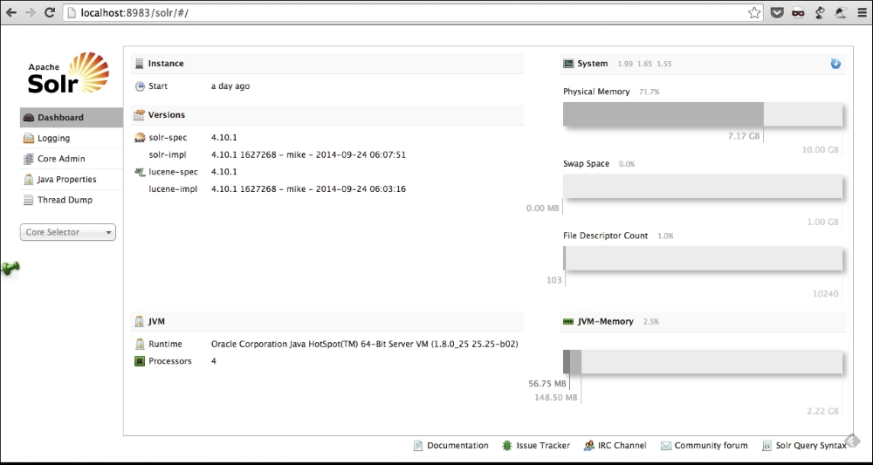Click the JVM-Memory usage bar
873x465 pixels.
tap(703, 361)
